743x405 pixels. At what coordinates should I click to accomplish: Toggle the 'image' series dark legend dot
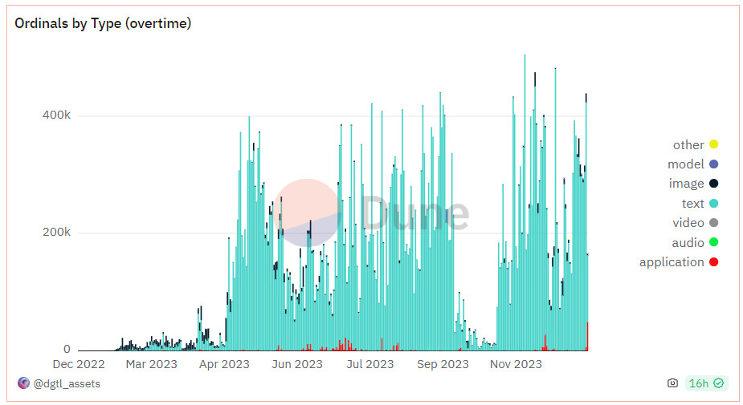(x=713, y=184)
